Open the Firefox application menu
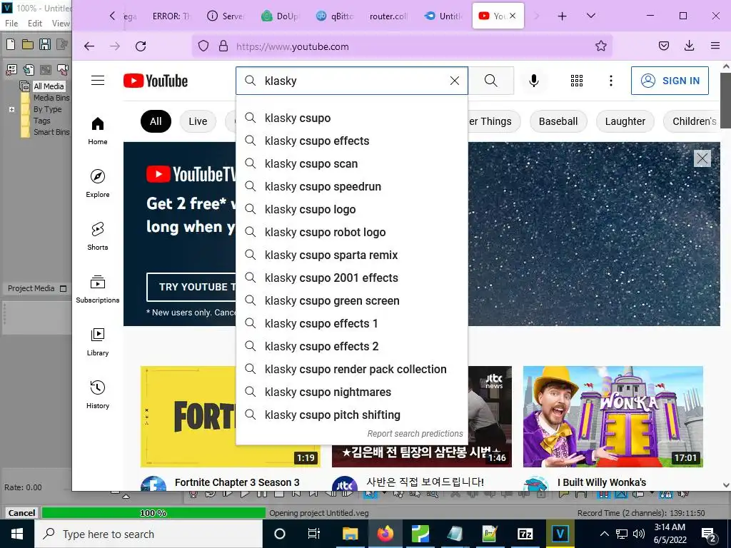The width and height of the screenshot is (731, 548). click(x=715, y=46)
